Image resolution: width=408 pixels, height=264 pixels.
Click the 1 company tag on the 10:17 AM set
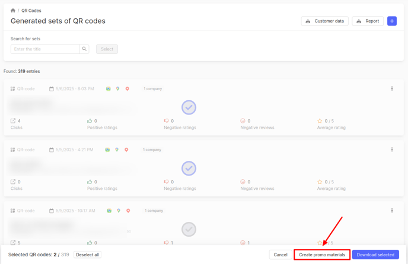tap(154, 211)
